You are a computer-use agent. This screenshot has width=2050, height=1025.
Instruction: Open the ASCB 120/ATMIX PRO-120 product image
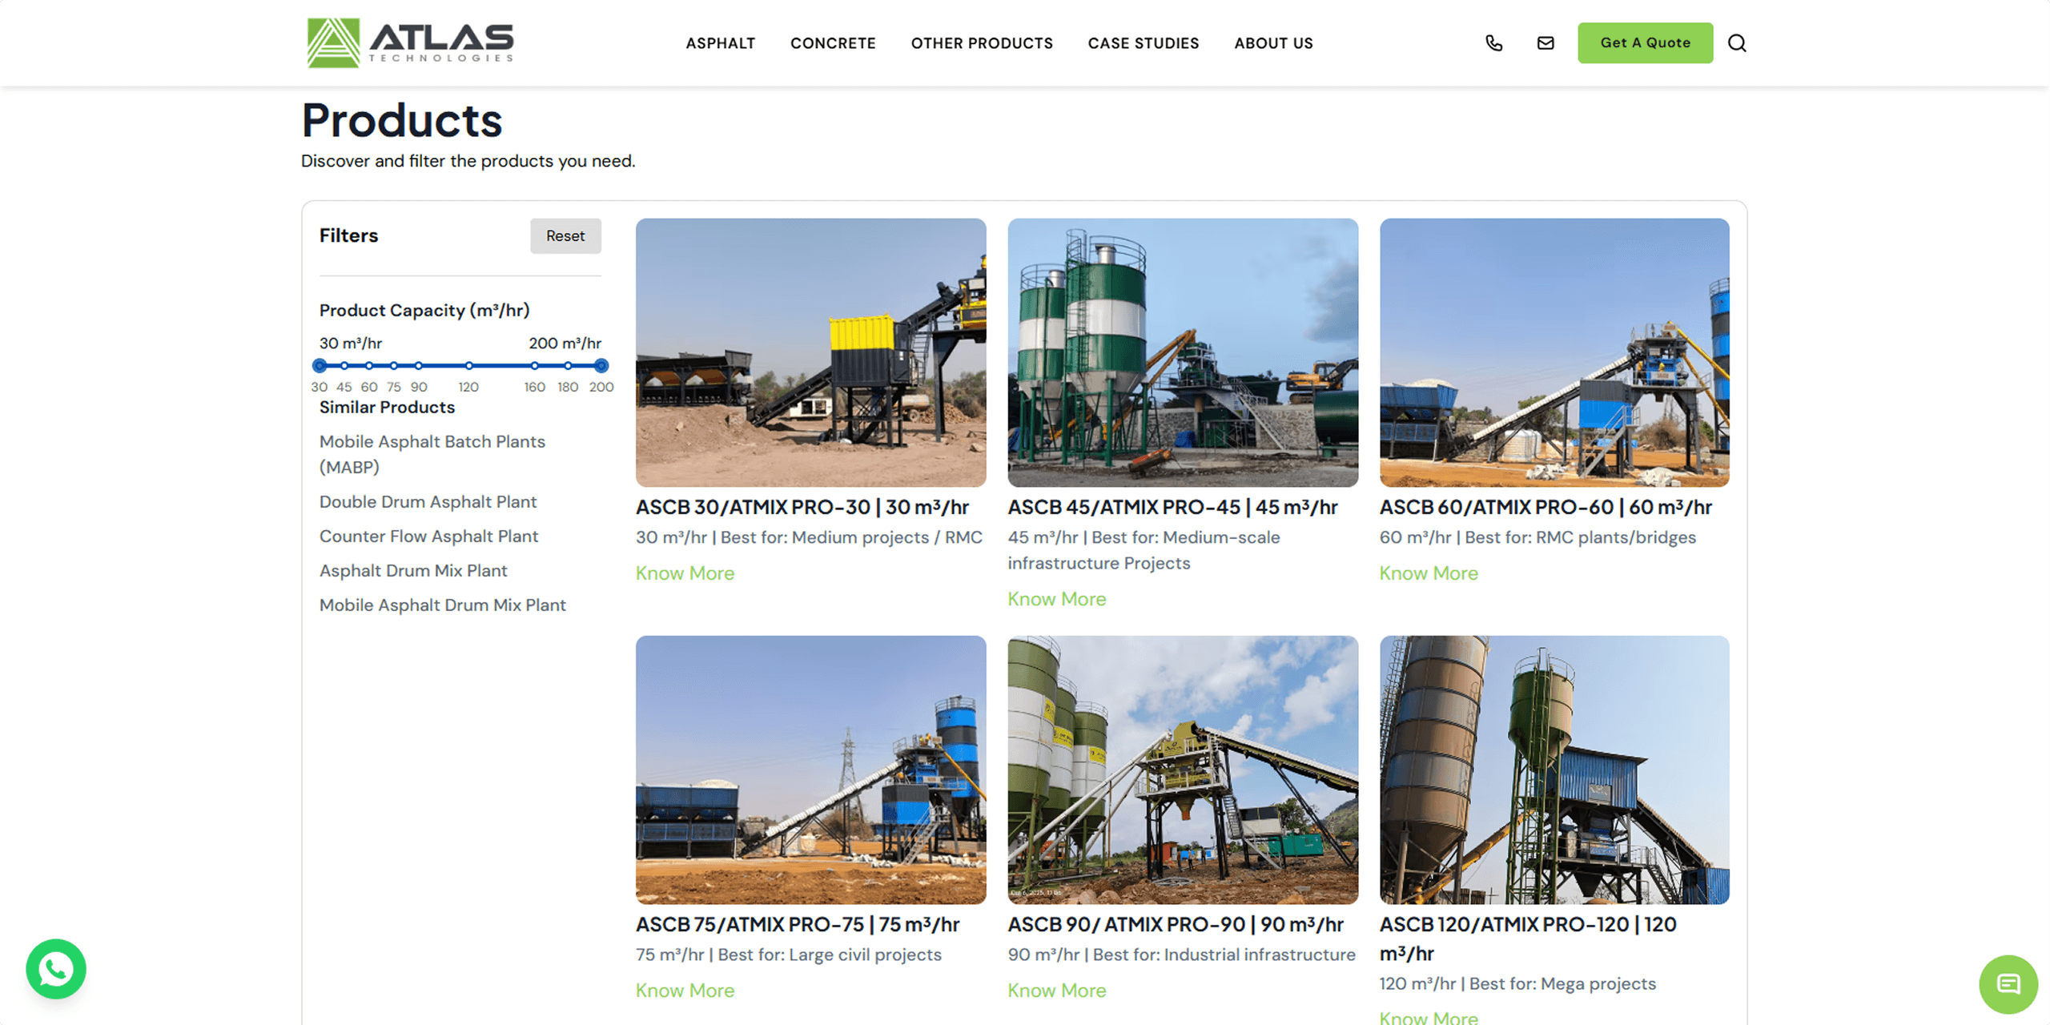pyautogui.click(x=1554, y=770)
